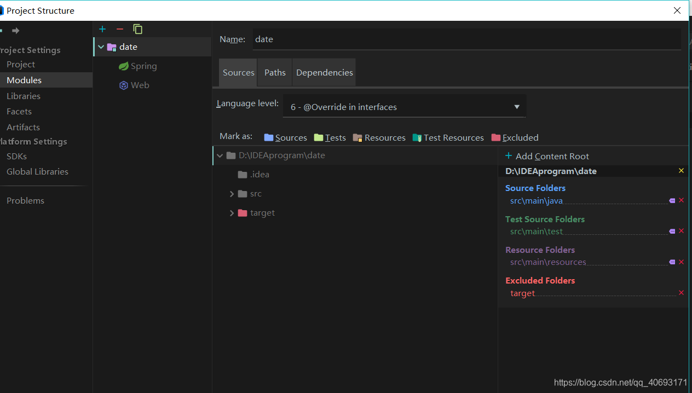692x393 pixels.
Task: Click the src\main\test folder link
Action: point(537,232)
